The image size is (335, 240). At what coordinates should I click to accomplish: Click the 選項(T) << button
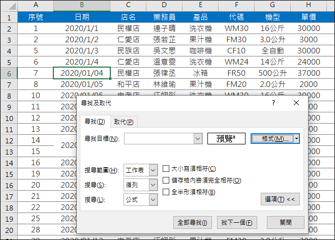click(280, 199)
